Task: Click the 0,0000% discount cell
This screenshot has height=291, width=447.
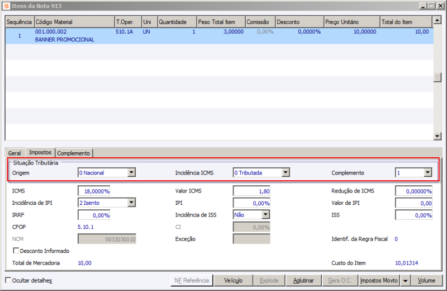Action: [310, 32]
